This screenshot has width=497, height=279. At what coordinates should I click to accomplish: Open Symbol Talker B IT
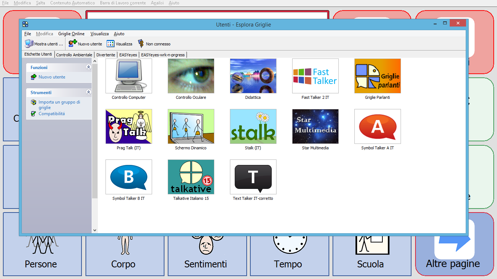[129, 177]
